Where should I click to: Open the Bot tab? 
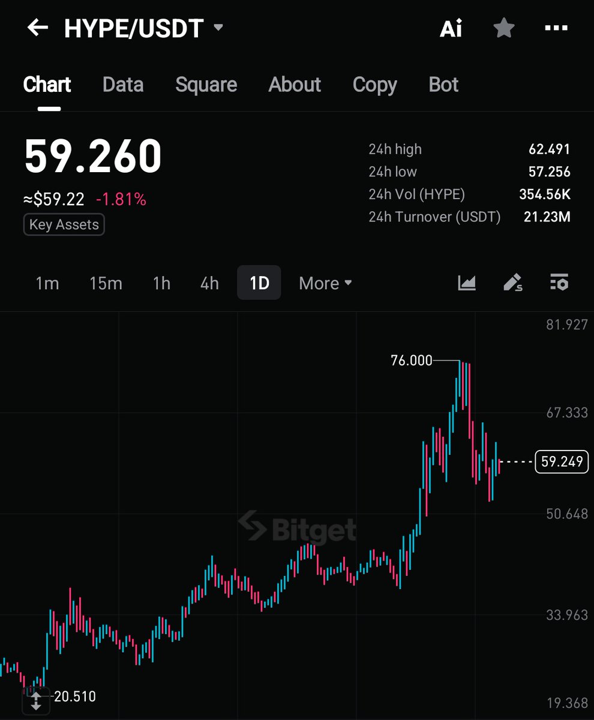443,85
